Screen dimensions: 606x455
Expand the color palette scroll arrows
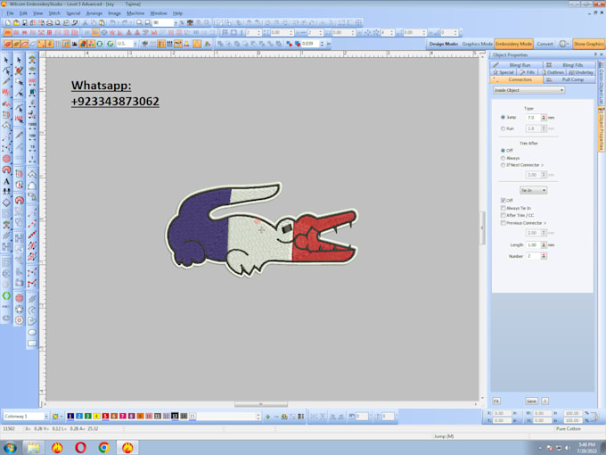pos(258,417)
